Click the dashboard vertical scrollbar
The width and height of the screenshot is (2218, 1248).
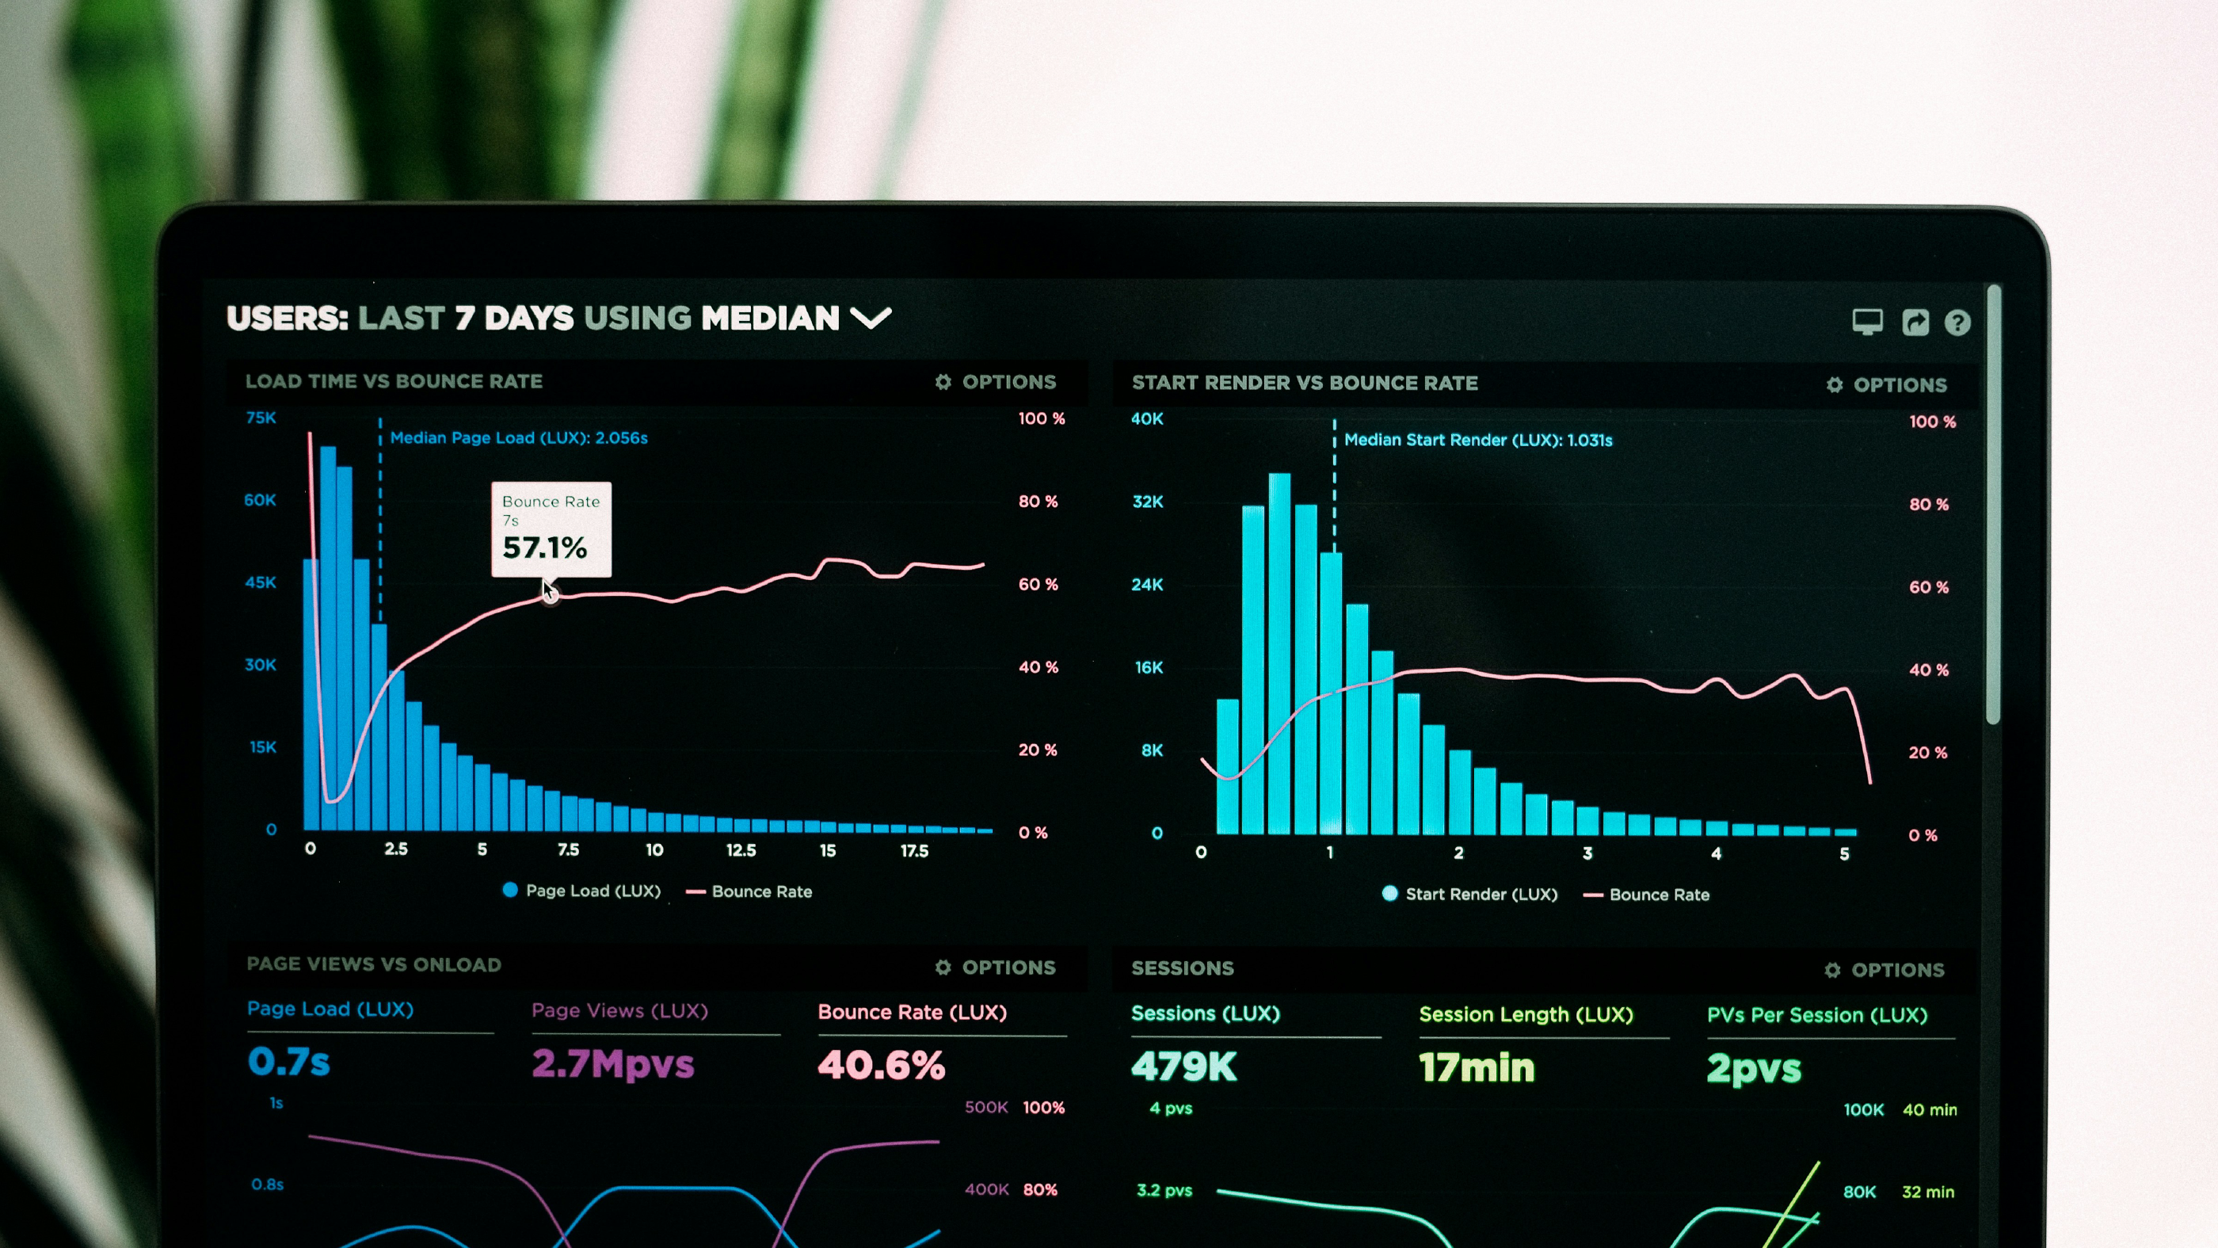1993,504
